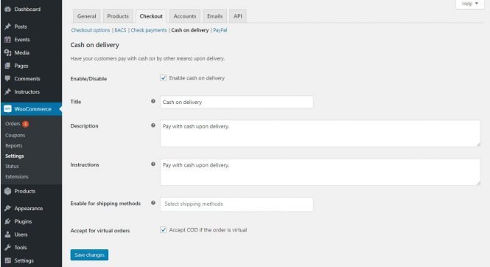Click the Pages icon in sidebar
Image resolution: width=490 pixels, height=267 pixels.
tap(7, 66)
